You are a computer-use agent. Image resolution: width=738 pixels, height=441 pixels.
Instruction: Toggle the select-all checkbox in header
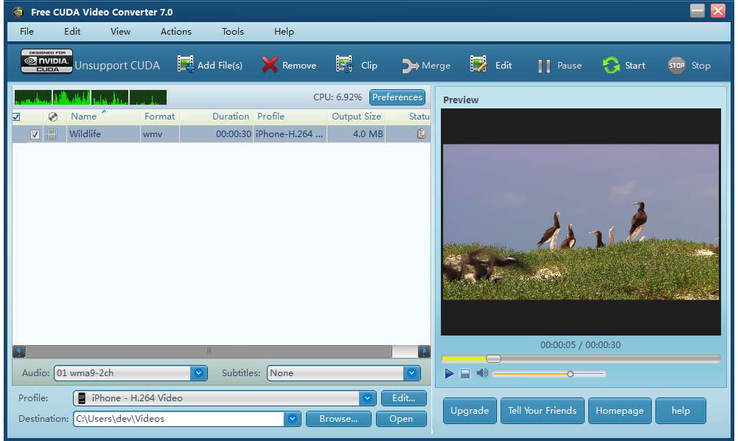(16, 117)
